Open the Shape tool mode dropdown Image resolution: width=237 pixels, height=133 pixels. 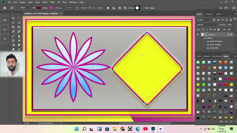coord(25,8)
